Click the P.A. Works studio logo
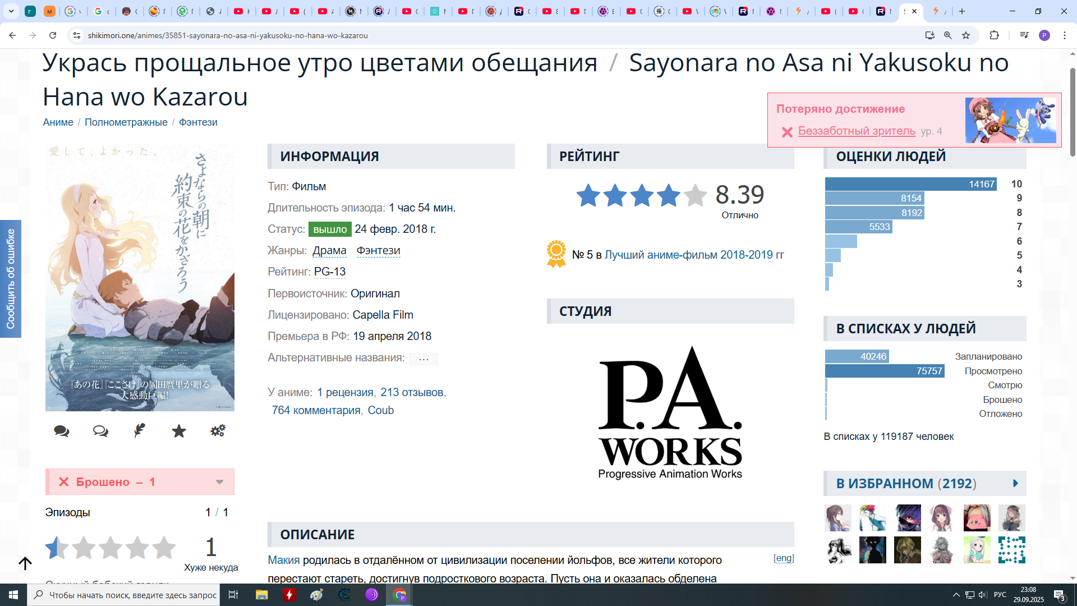The width and height of the screenshot is (1077, 606). point(670,412)
